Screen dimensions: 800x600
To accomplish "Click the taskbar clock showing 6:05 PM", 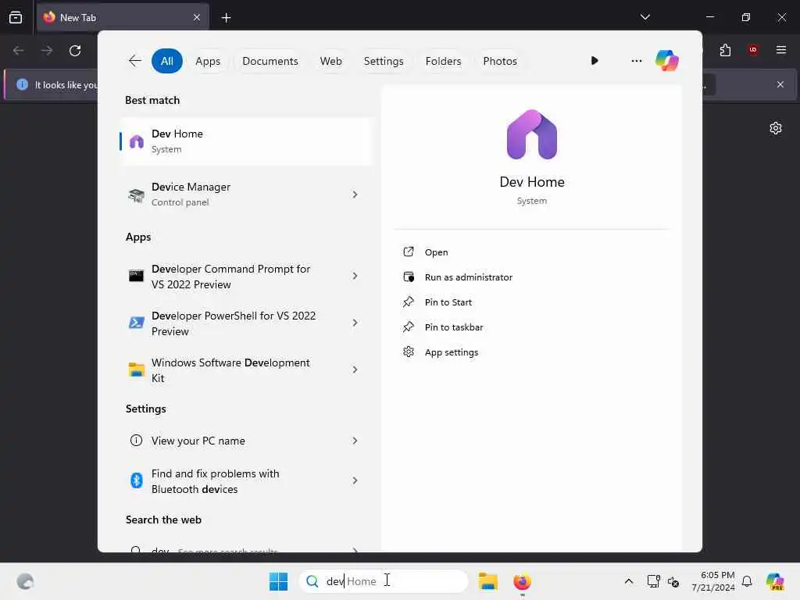I will tap(713, 581).
